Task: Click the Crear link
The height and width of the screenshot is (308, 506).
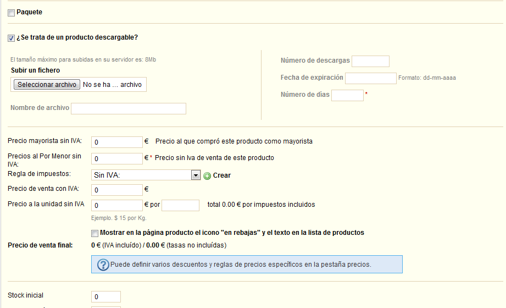Action: [x=222, y=175]
